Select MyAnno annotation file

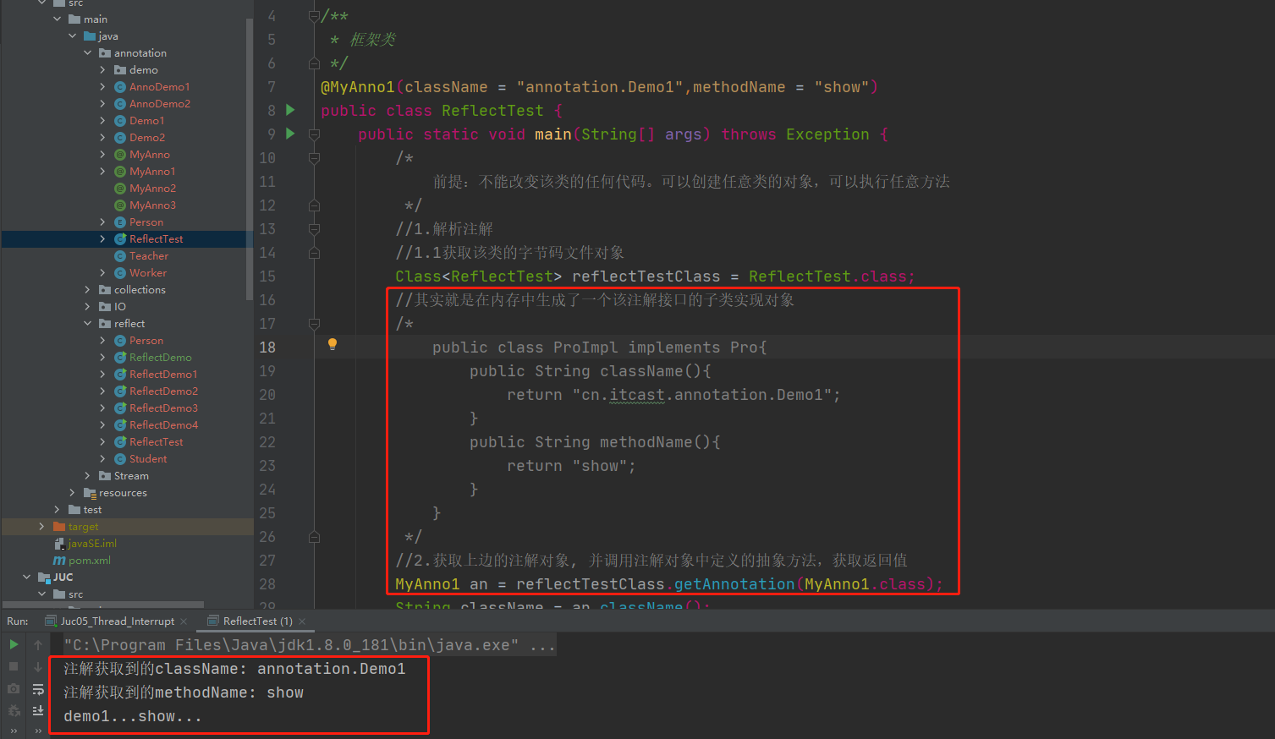click(x=149, y=154)
